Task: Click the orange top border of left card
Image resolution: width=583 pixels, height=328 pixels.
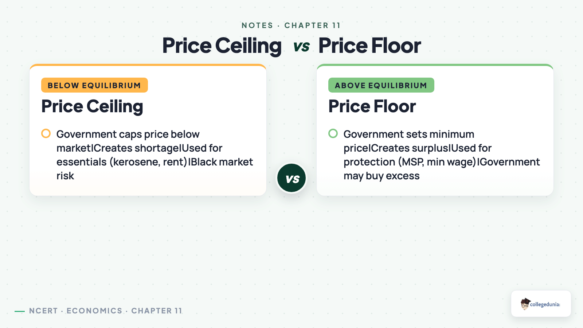Action: coord(148,65)
